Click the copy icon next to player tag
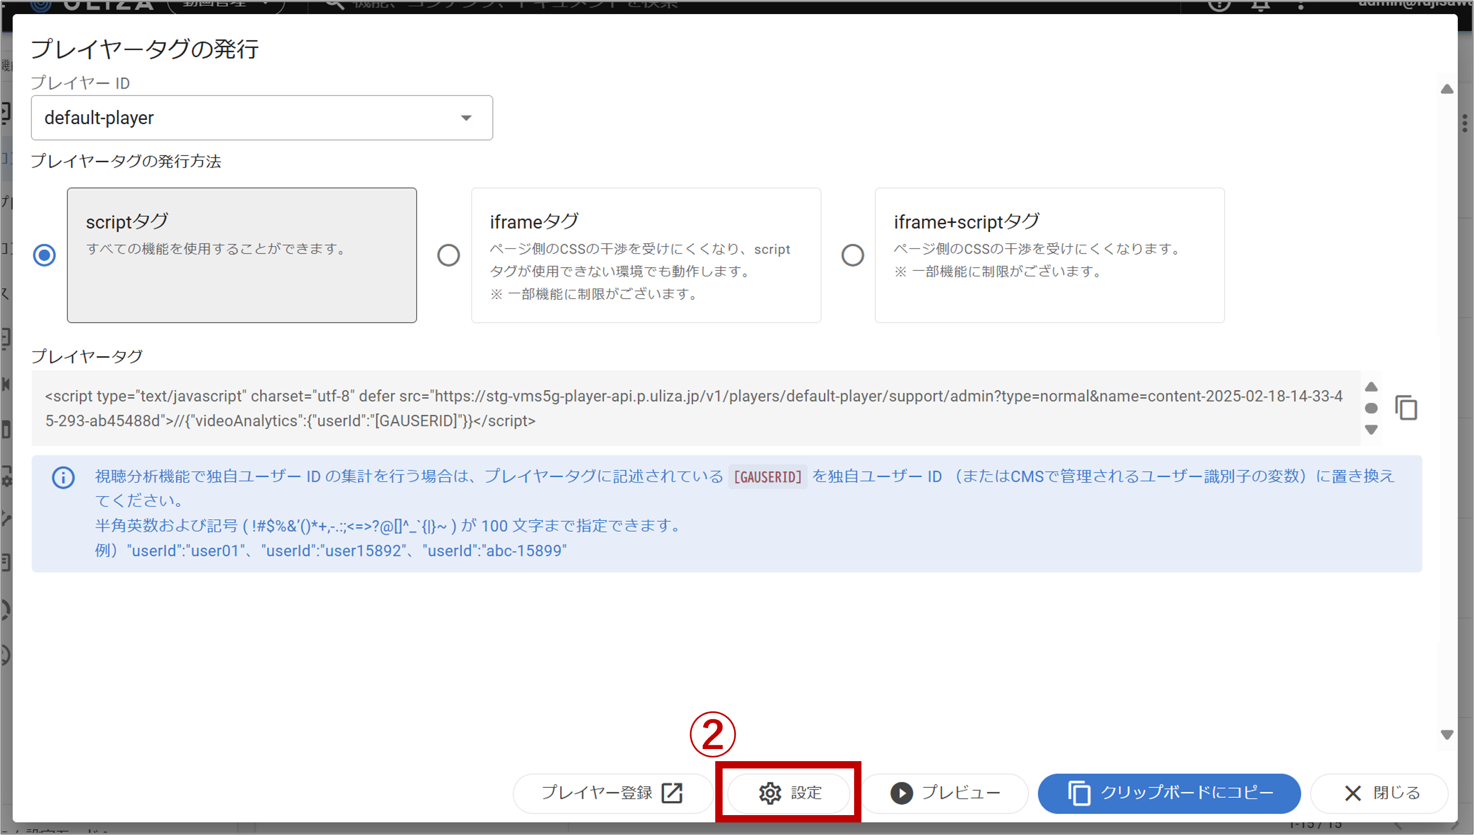 pos(1406,408)
